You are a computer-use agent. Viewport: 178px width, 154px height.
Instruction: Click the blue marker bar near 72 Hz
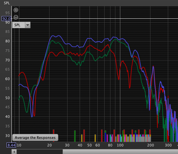[x=105, y=137]
